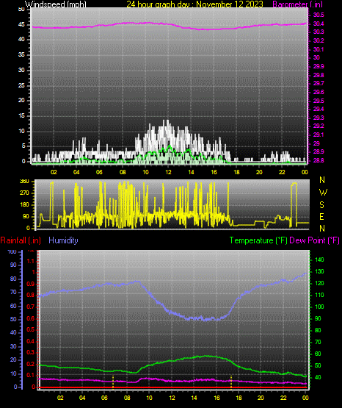Click the '1.1' rainfall axis value
This screenshot has height=408, width=342.
click(31, 261)
